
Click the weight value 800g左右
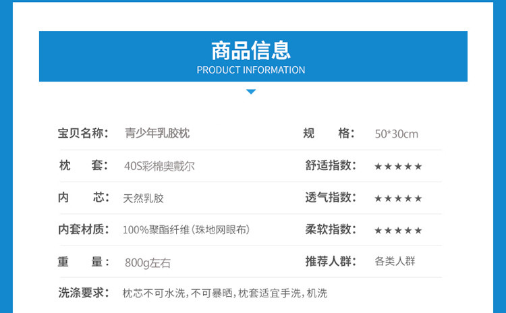[148, 262]
